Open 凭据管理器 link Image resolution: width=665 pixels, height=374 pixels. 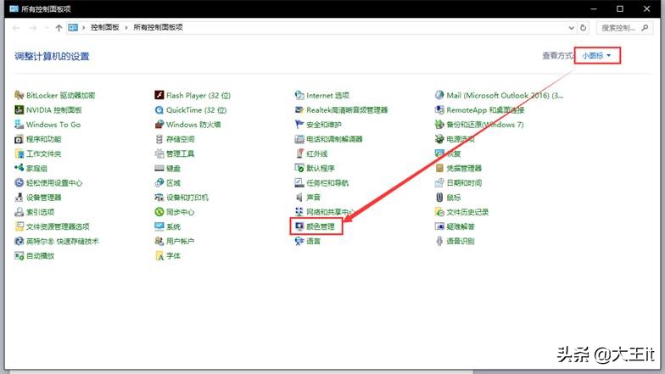(x=464, y=168)
